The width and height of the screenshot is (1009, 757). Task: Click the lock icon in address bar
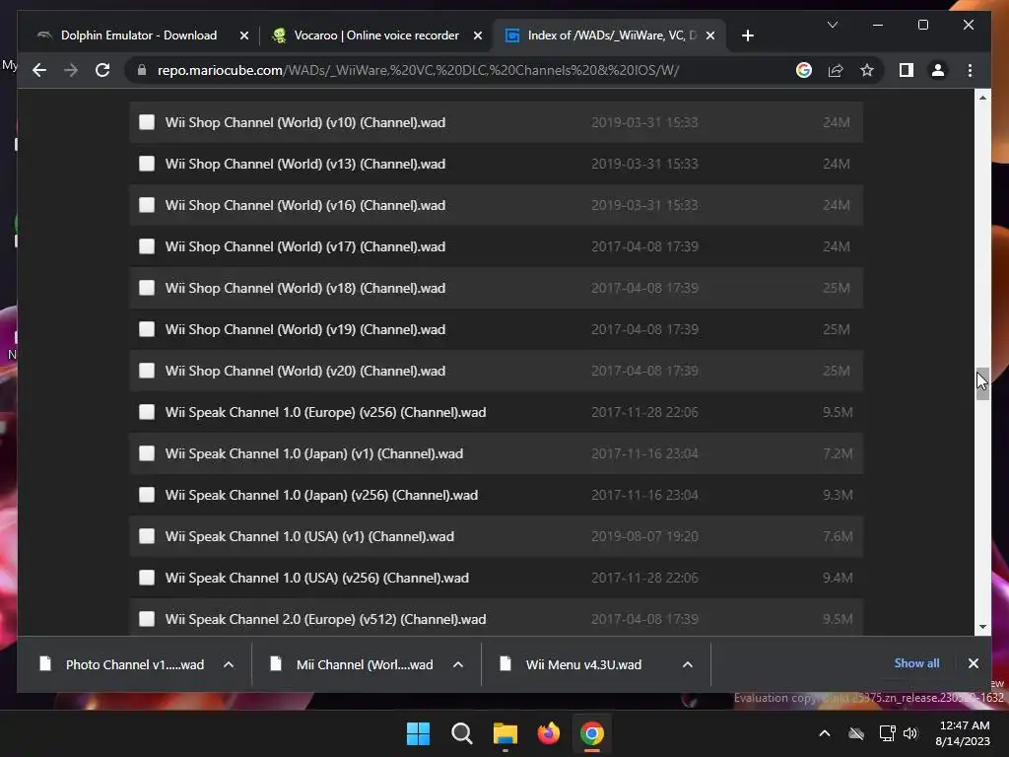(x=142, y=70)
